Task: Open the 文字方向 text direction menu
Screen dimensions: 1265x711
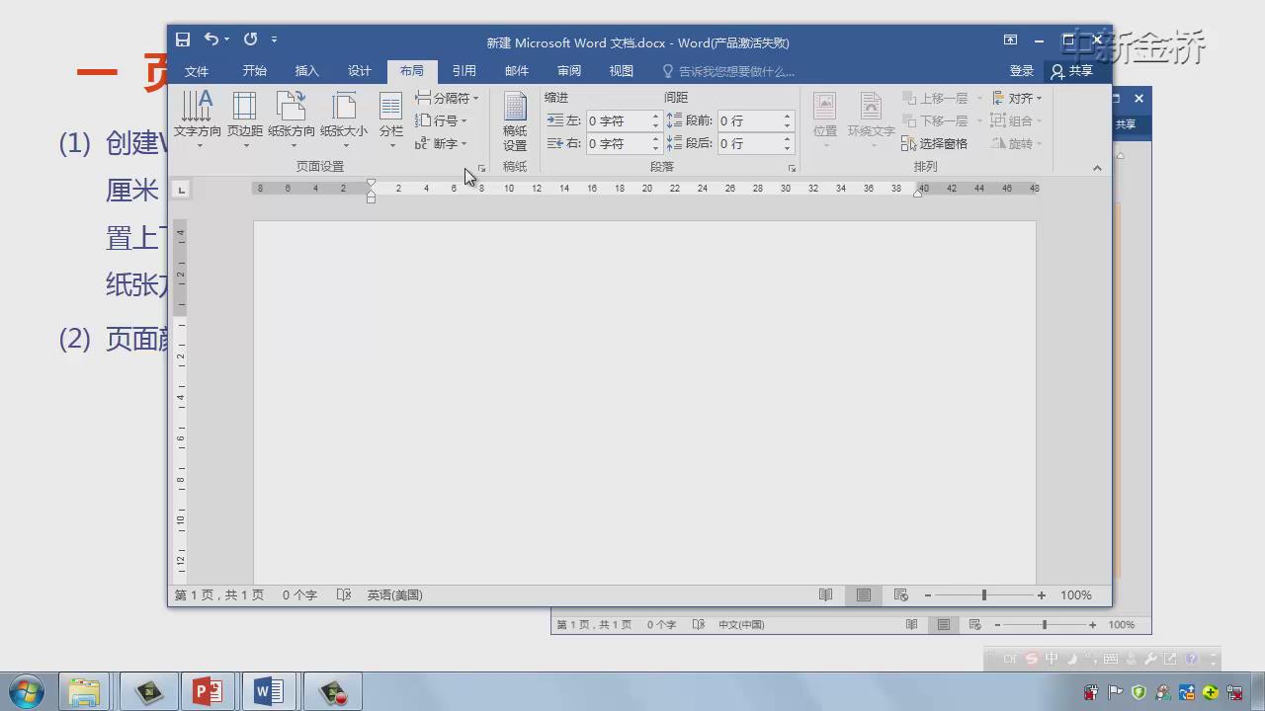Action: tap(198, 118)
